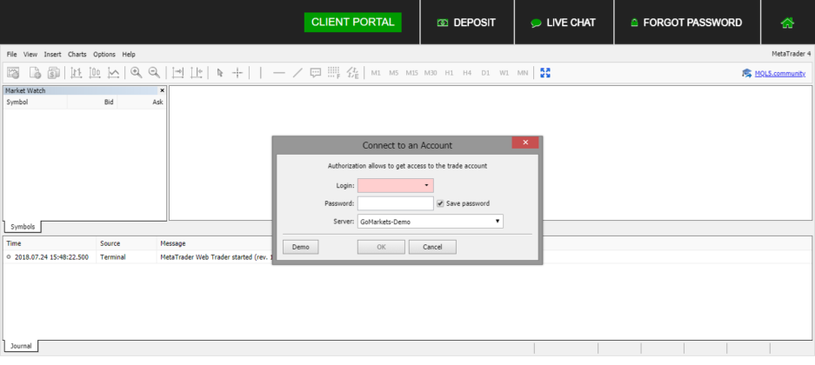Open the Options menu
815x365 pixels.
(x=104, y=54)
